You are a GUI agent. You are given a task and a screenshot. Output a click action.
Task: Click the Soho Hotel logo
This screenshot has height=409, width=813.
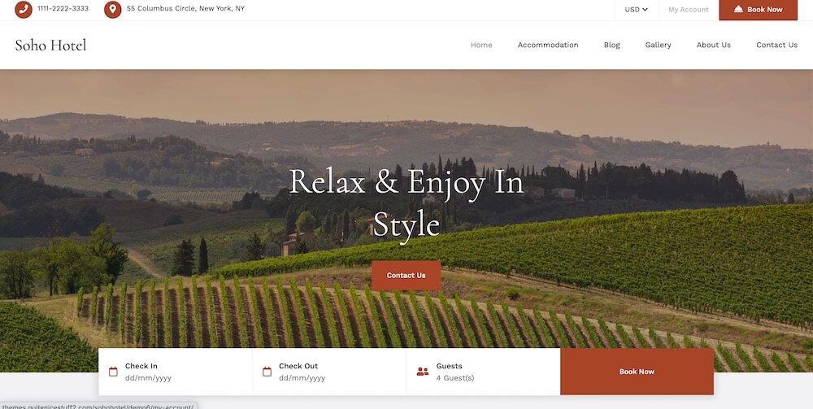(x=50, y=45)
